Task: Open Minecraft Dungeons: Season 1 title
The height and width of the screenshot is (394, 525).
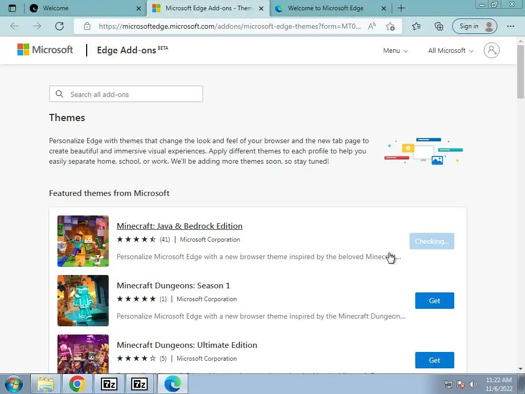Action: coord(173,285)
